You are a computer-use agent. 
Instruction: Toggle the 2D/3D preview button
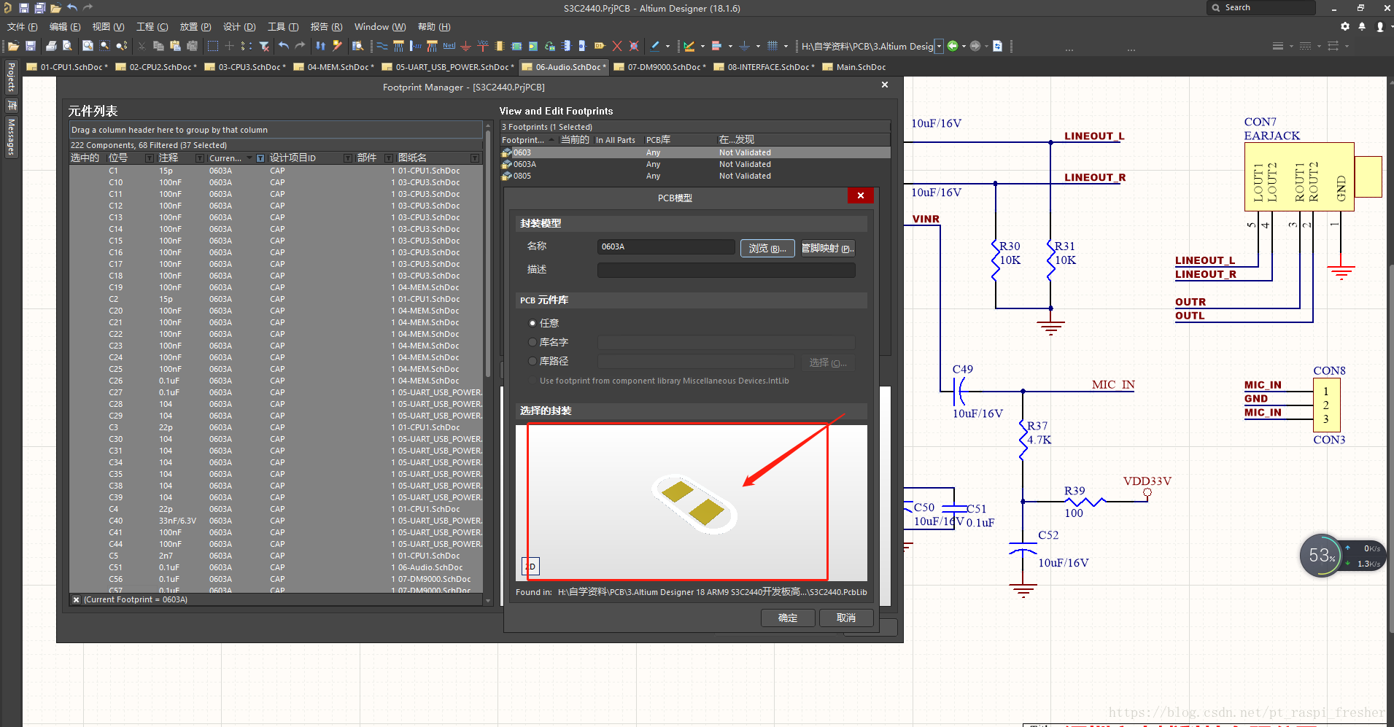(x=530, y=567)
